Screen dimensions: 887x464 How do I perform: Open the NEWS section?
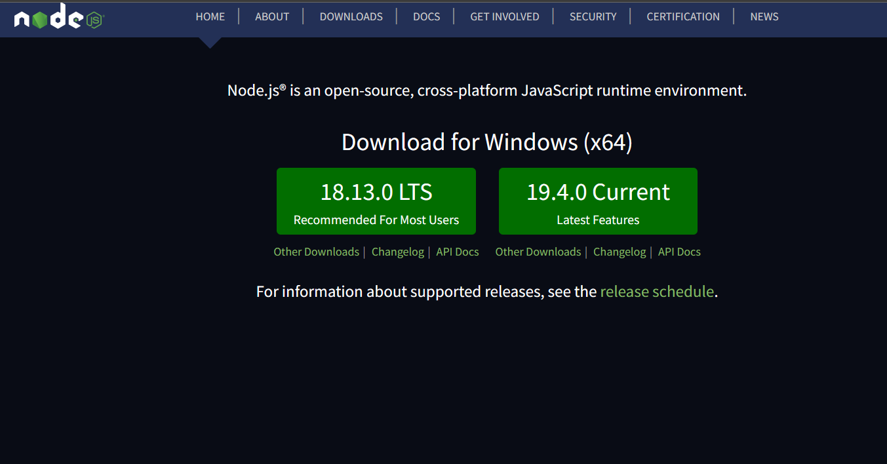coord(764,16)
